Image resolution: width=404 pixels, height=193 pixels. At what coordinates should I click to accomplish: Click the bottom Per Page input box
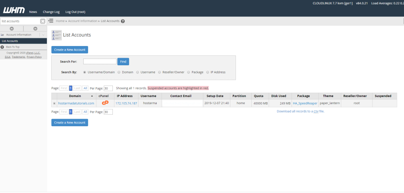[x=108, y=112]
